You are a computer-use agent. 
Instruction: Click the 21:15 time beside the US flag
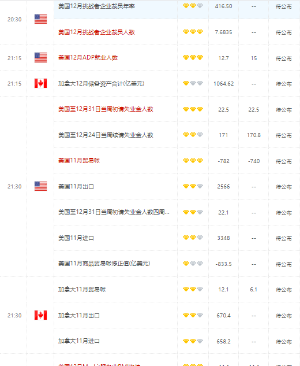click(x=14, y=58)
